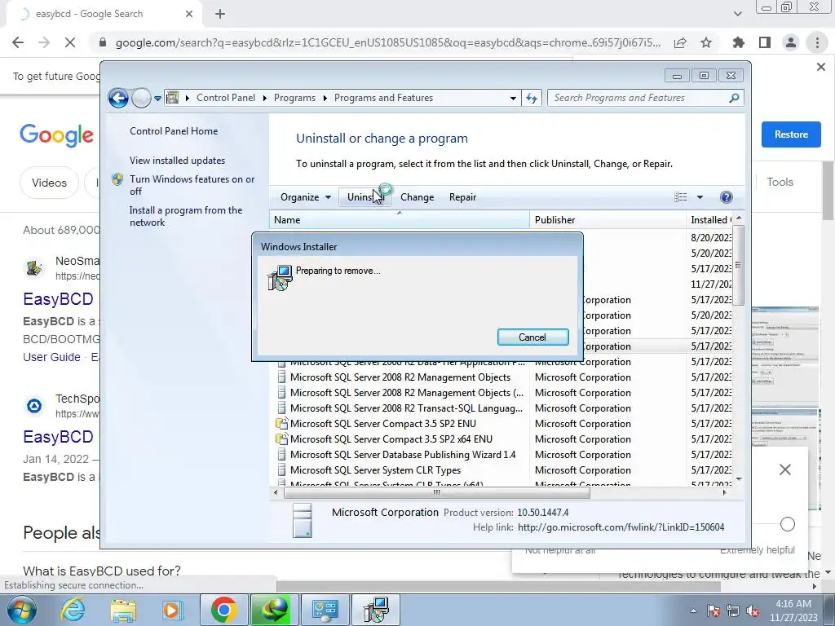This screenshot has height=626, width=835.
Task: Click the Google logo
Action: 56,135
